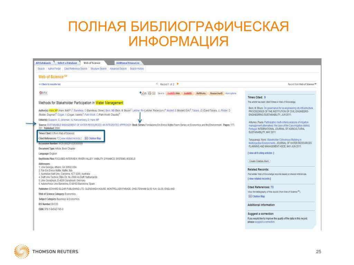Open author Letcher, RA link

coord(138,110)
